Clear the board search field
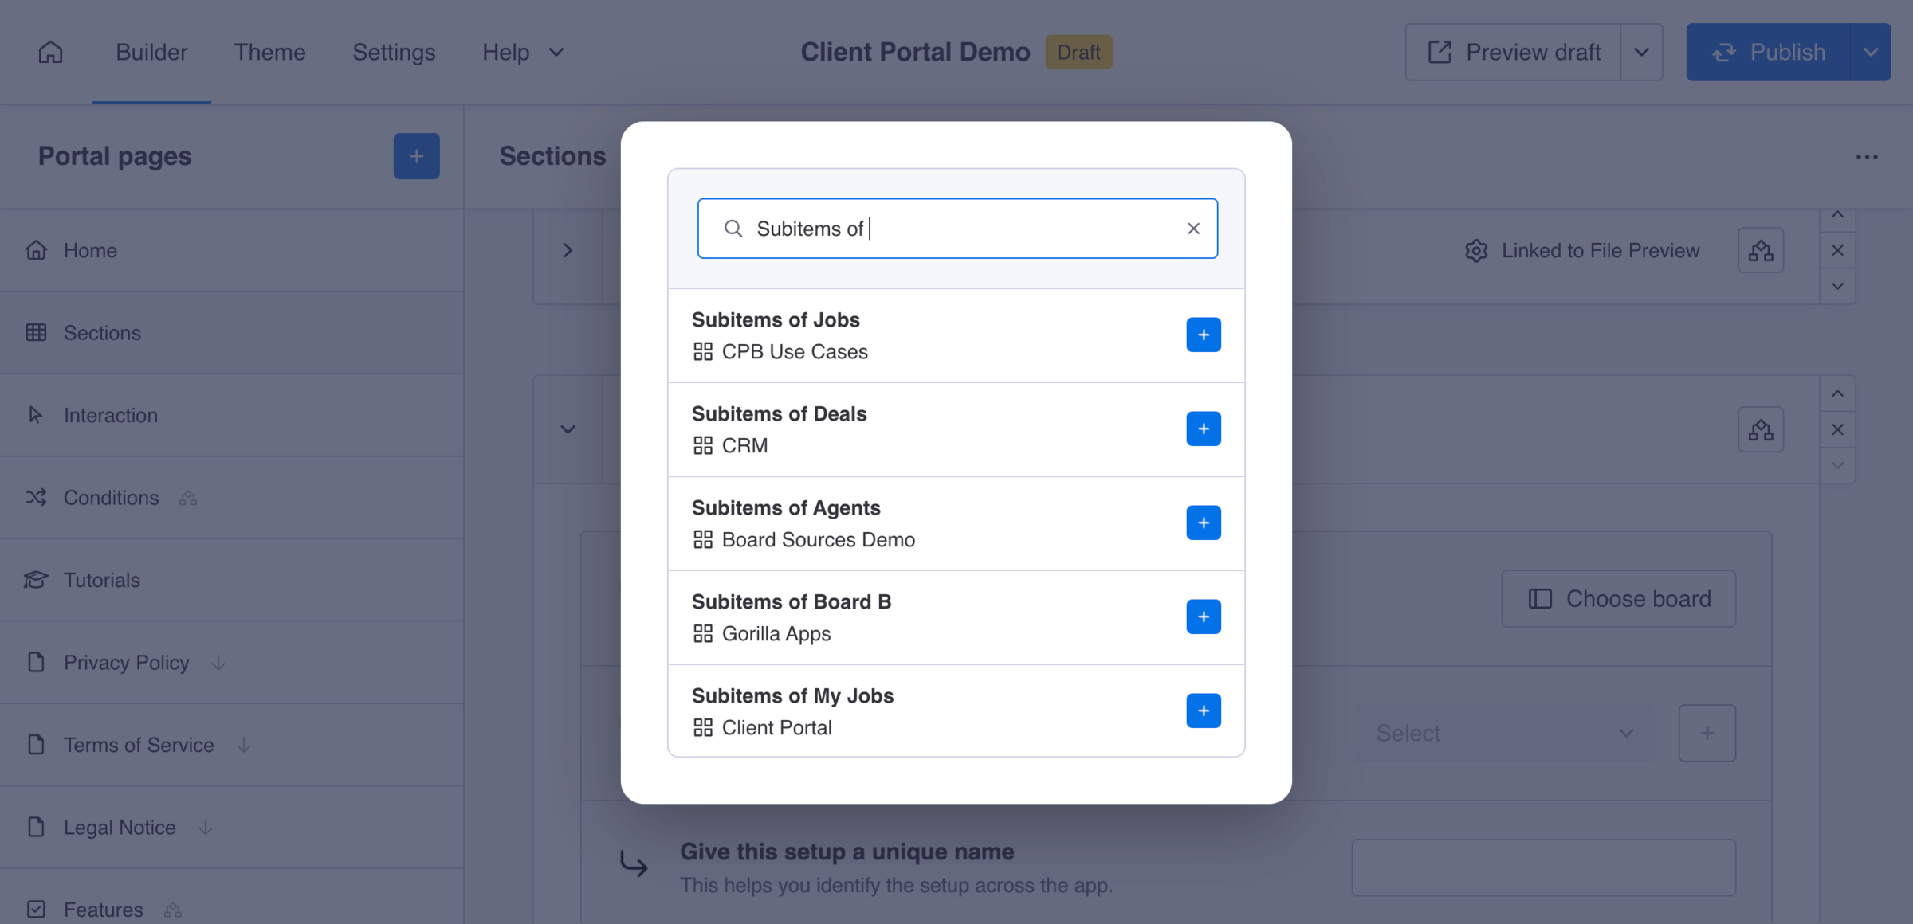This screenshot has width=1913, height=924. (1193, 229)
